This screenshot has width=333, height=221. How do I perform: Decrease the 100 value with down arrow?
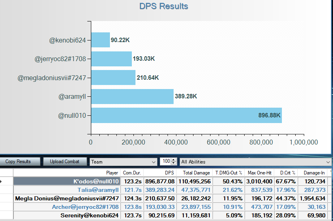click(x=174, y=164)
